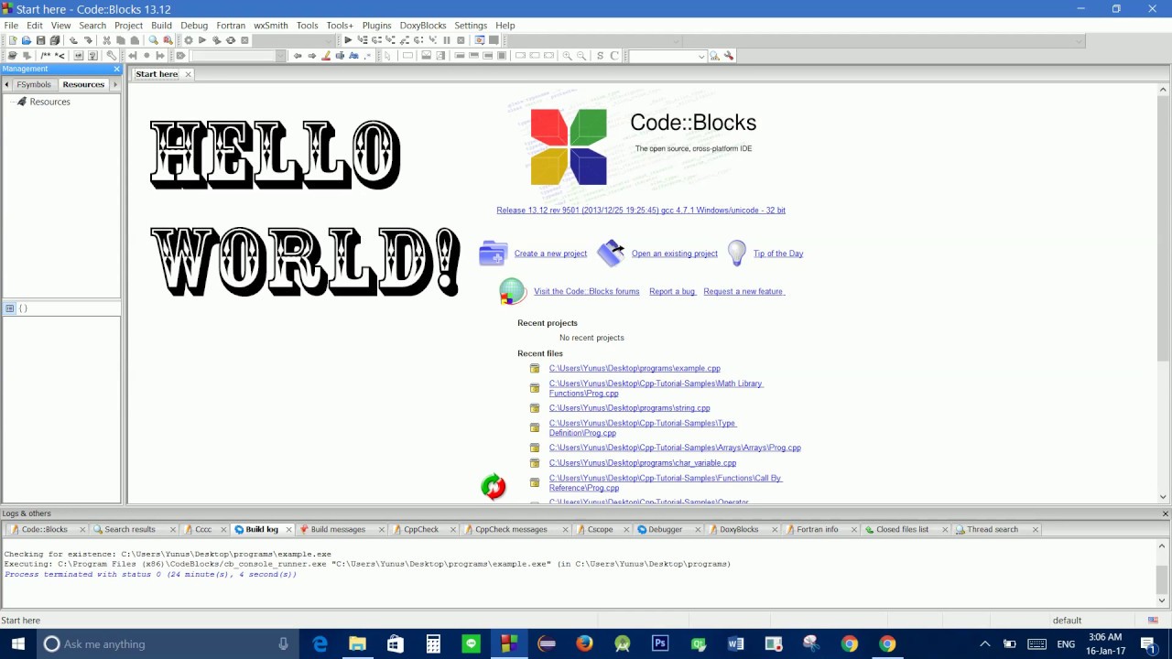
Task: Open recent file string.cpp link
Action: [629, 408]
